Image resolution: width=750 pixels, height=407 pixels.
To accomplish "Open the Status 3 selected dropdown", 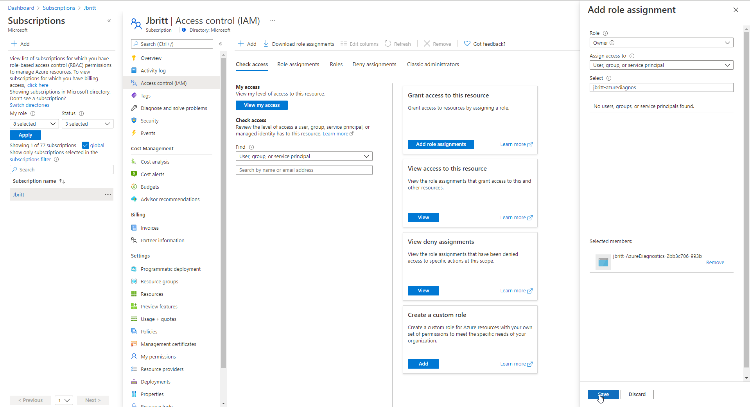I will pos(88,124).
